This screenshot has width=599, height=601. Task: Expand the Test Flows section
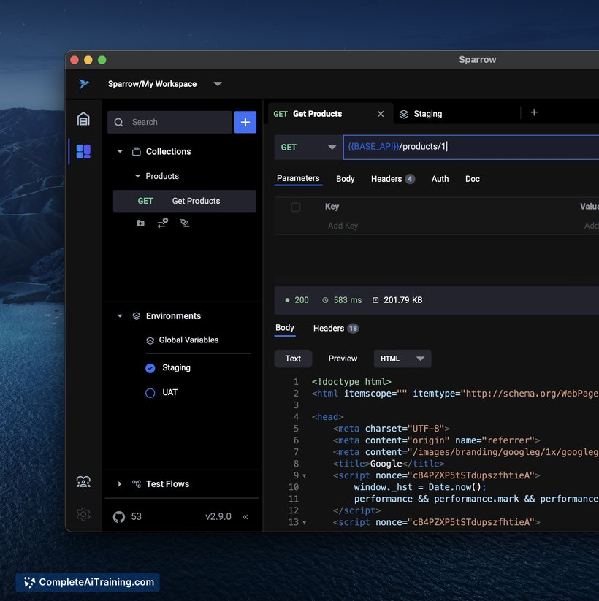pos(120,484)
